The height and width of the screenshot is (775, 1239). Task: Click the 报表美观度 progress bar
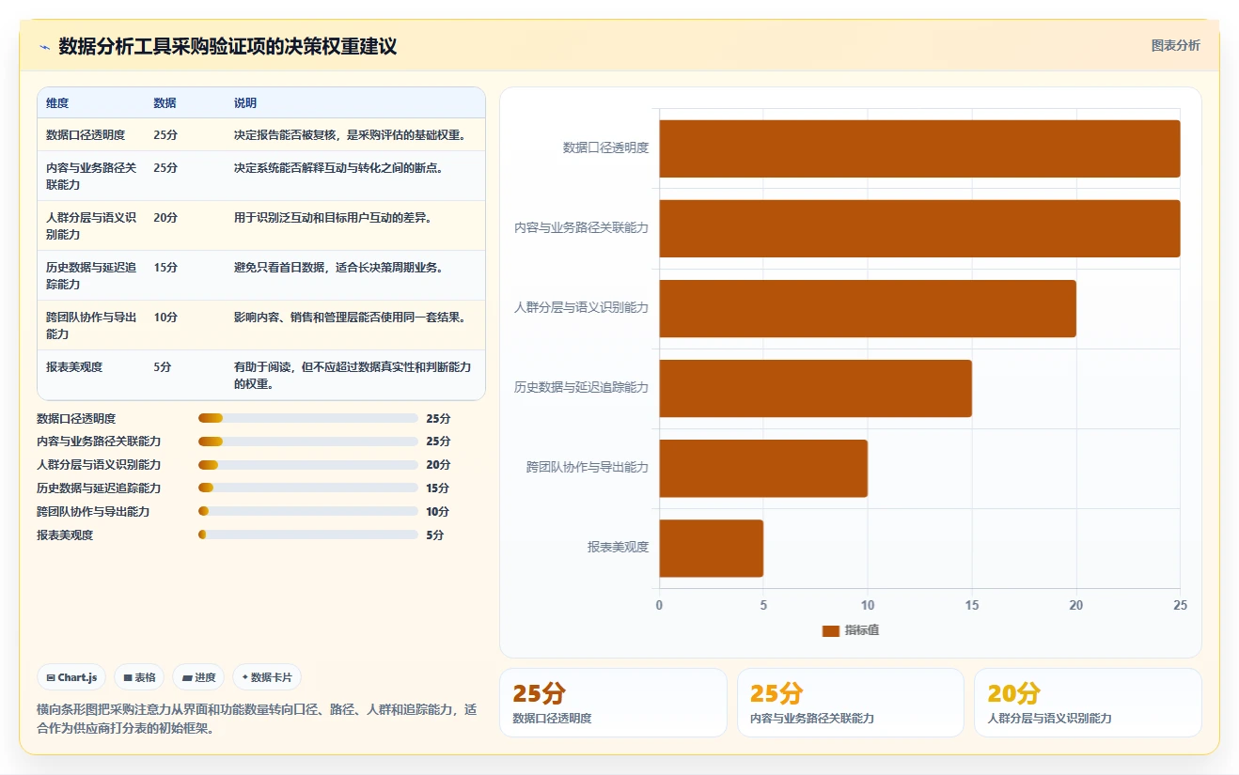[307, 535]
